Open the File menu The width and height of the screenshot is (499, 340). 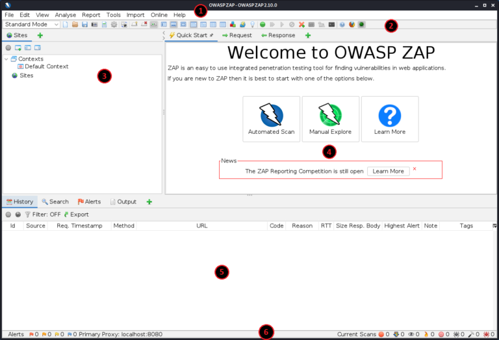point(9,15)
